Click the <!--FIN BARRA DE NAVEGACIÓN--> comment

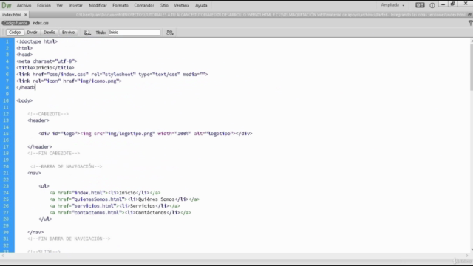click(69, 239)
